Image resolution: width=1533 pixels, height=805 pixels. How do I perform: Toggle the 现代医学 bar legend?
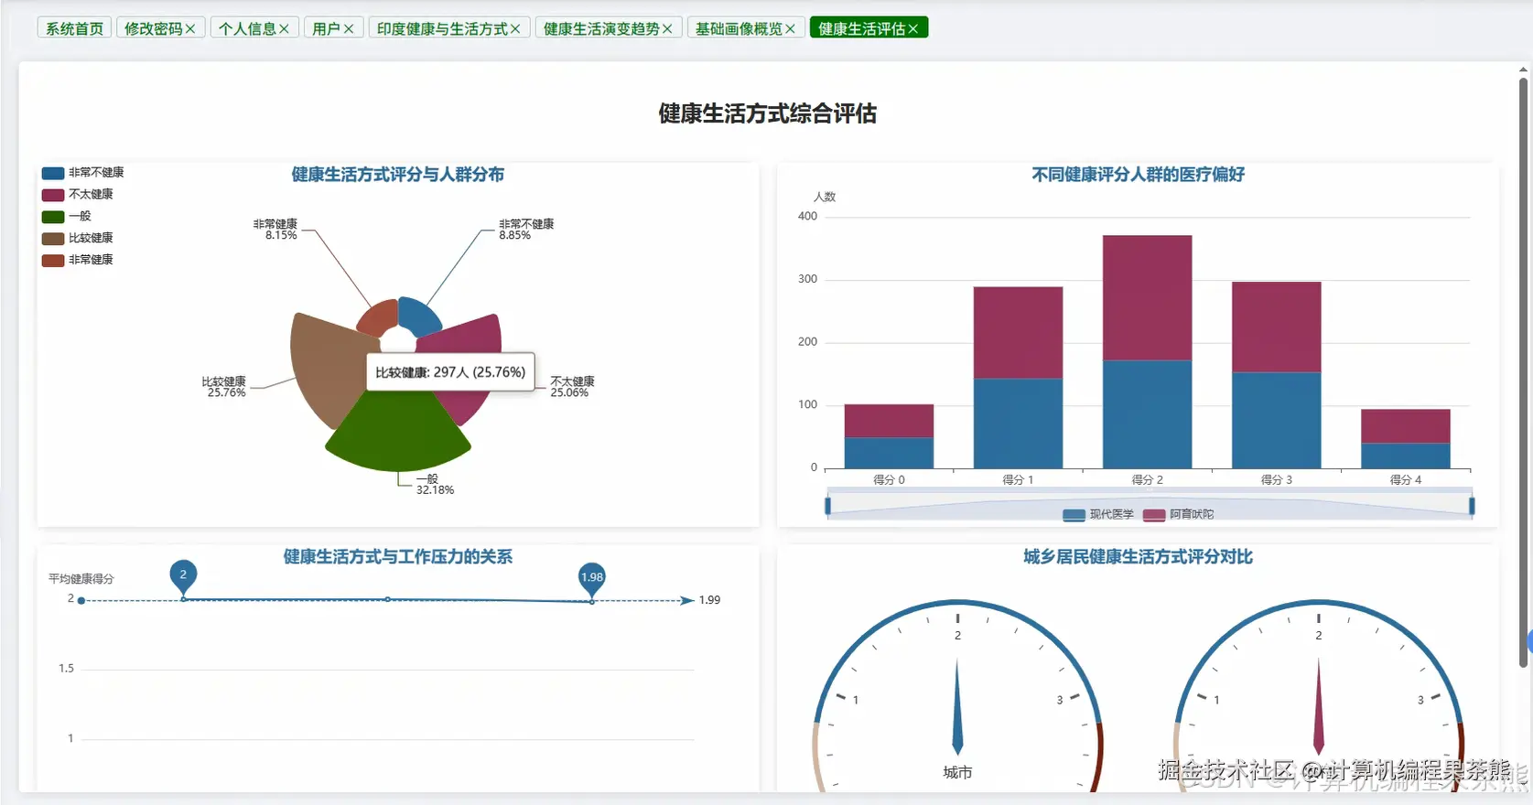pyautogui.click(x=1098, y=515)
